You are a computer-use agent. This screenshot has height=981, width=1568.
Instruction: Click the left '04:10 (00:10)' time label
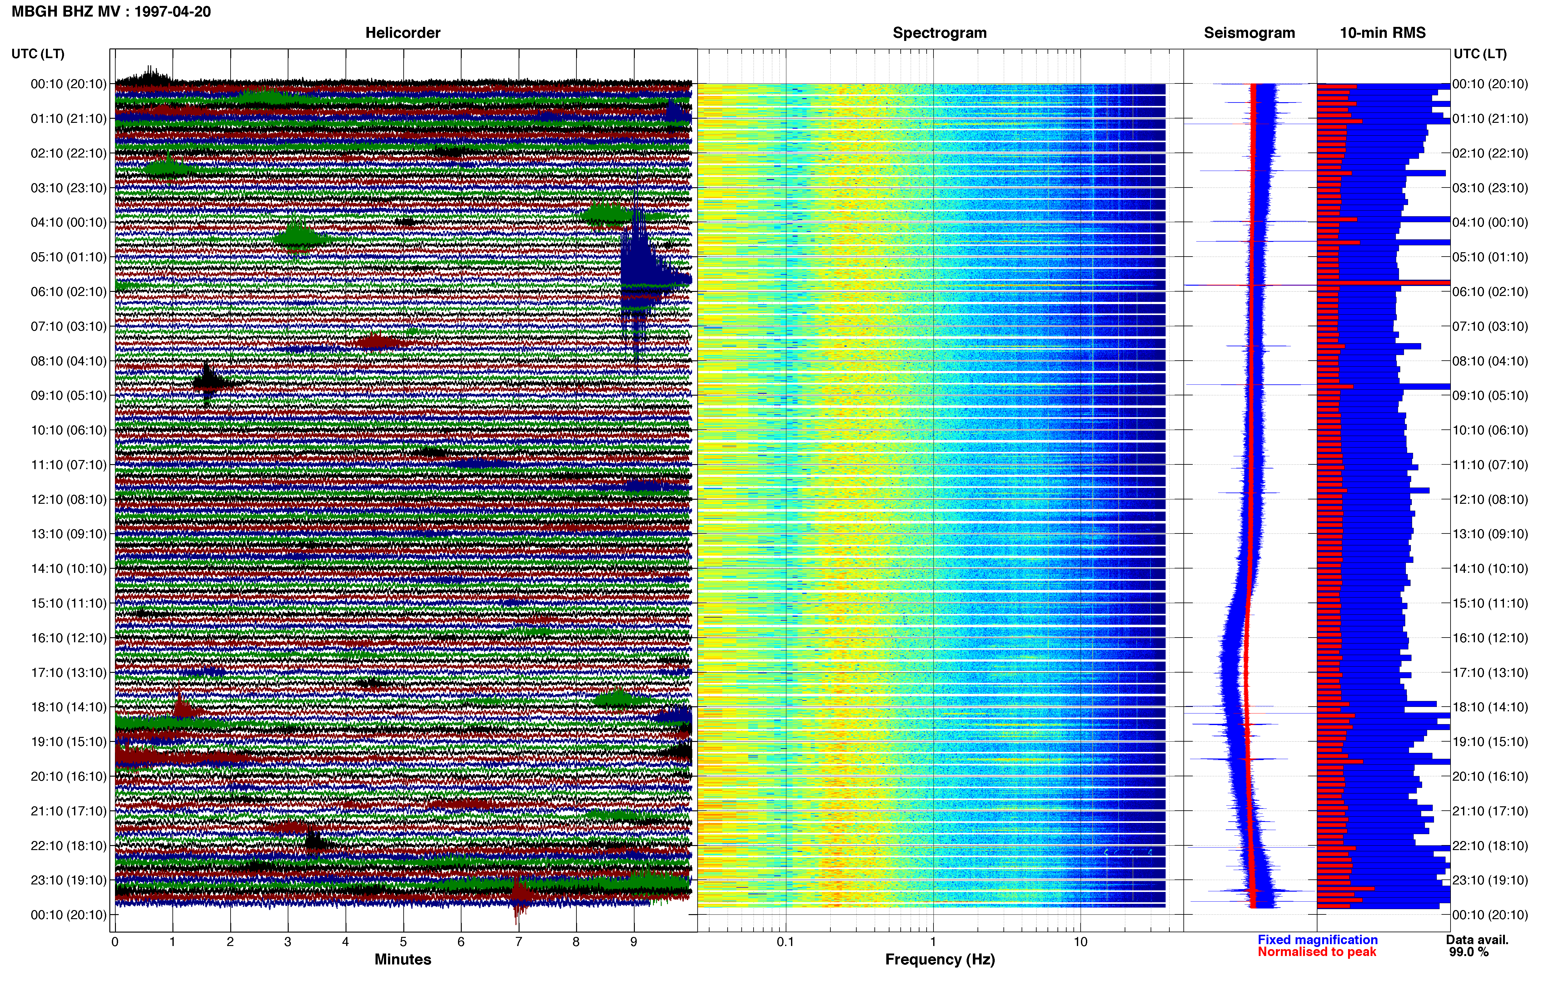69,223
